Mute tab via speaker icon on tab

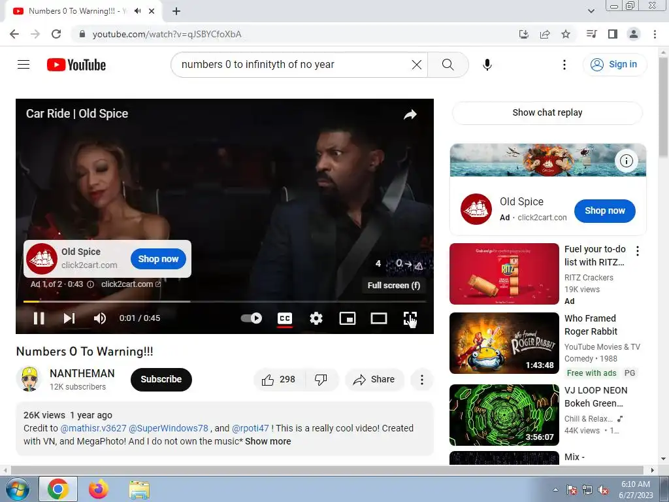(x=137, y=11)
